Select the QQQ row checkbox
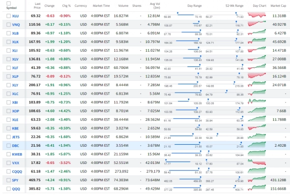This screenshot has height=195, width=290. click(x=8, y=189)
